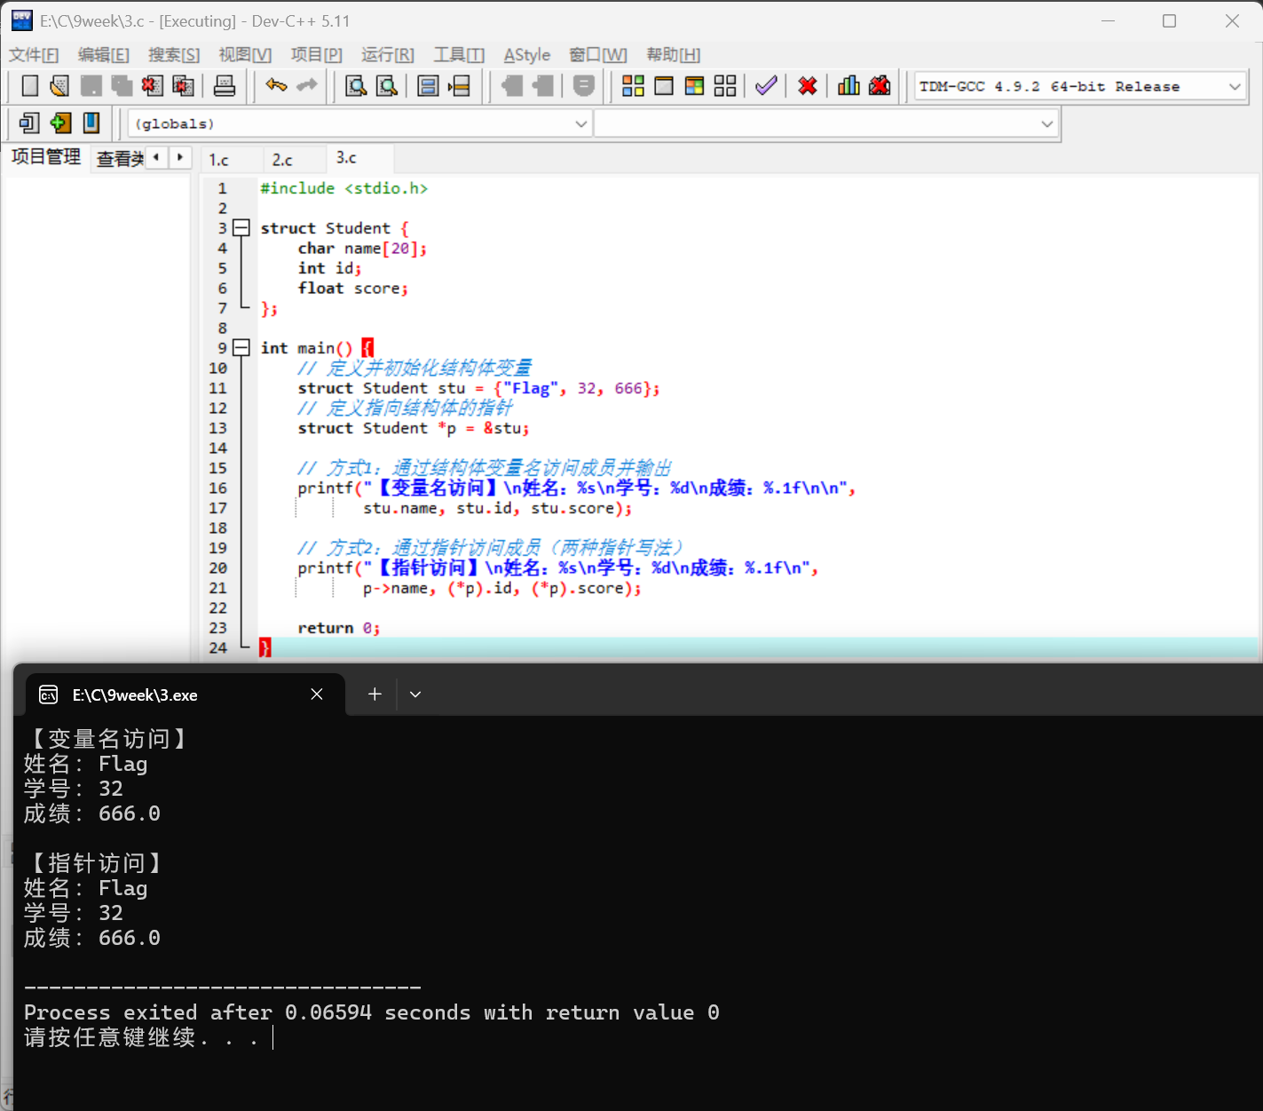The width and height of the screenshot is (1263, 1111).
Task: Collapse the struct Student code fold
Action: [241, 228]
